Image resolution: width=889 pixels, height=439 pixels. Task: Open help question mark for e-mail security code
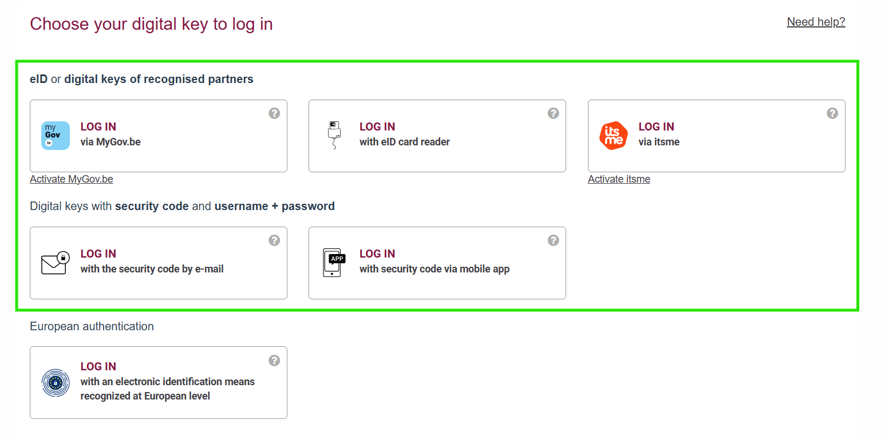(x=274, y=240)
